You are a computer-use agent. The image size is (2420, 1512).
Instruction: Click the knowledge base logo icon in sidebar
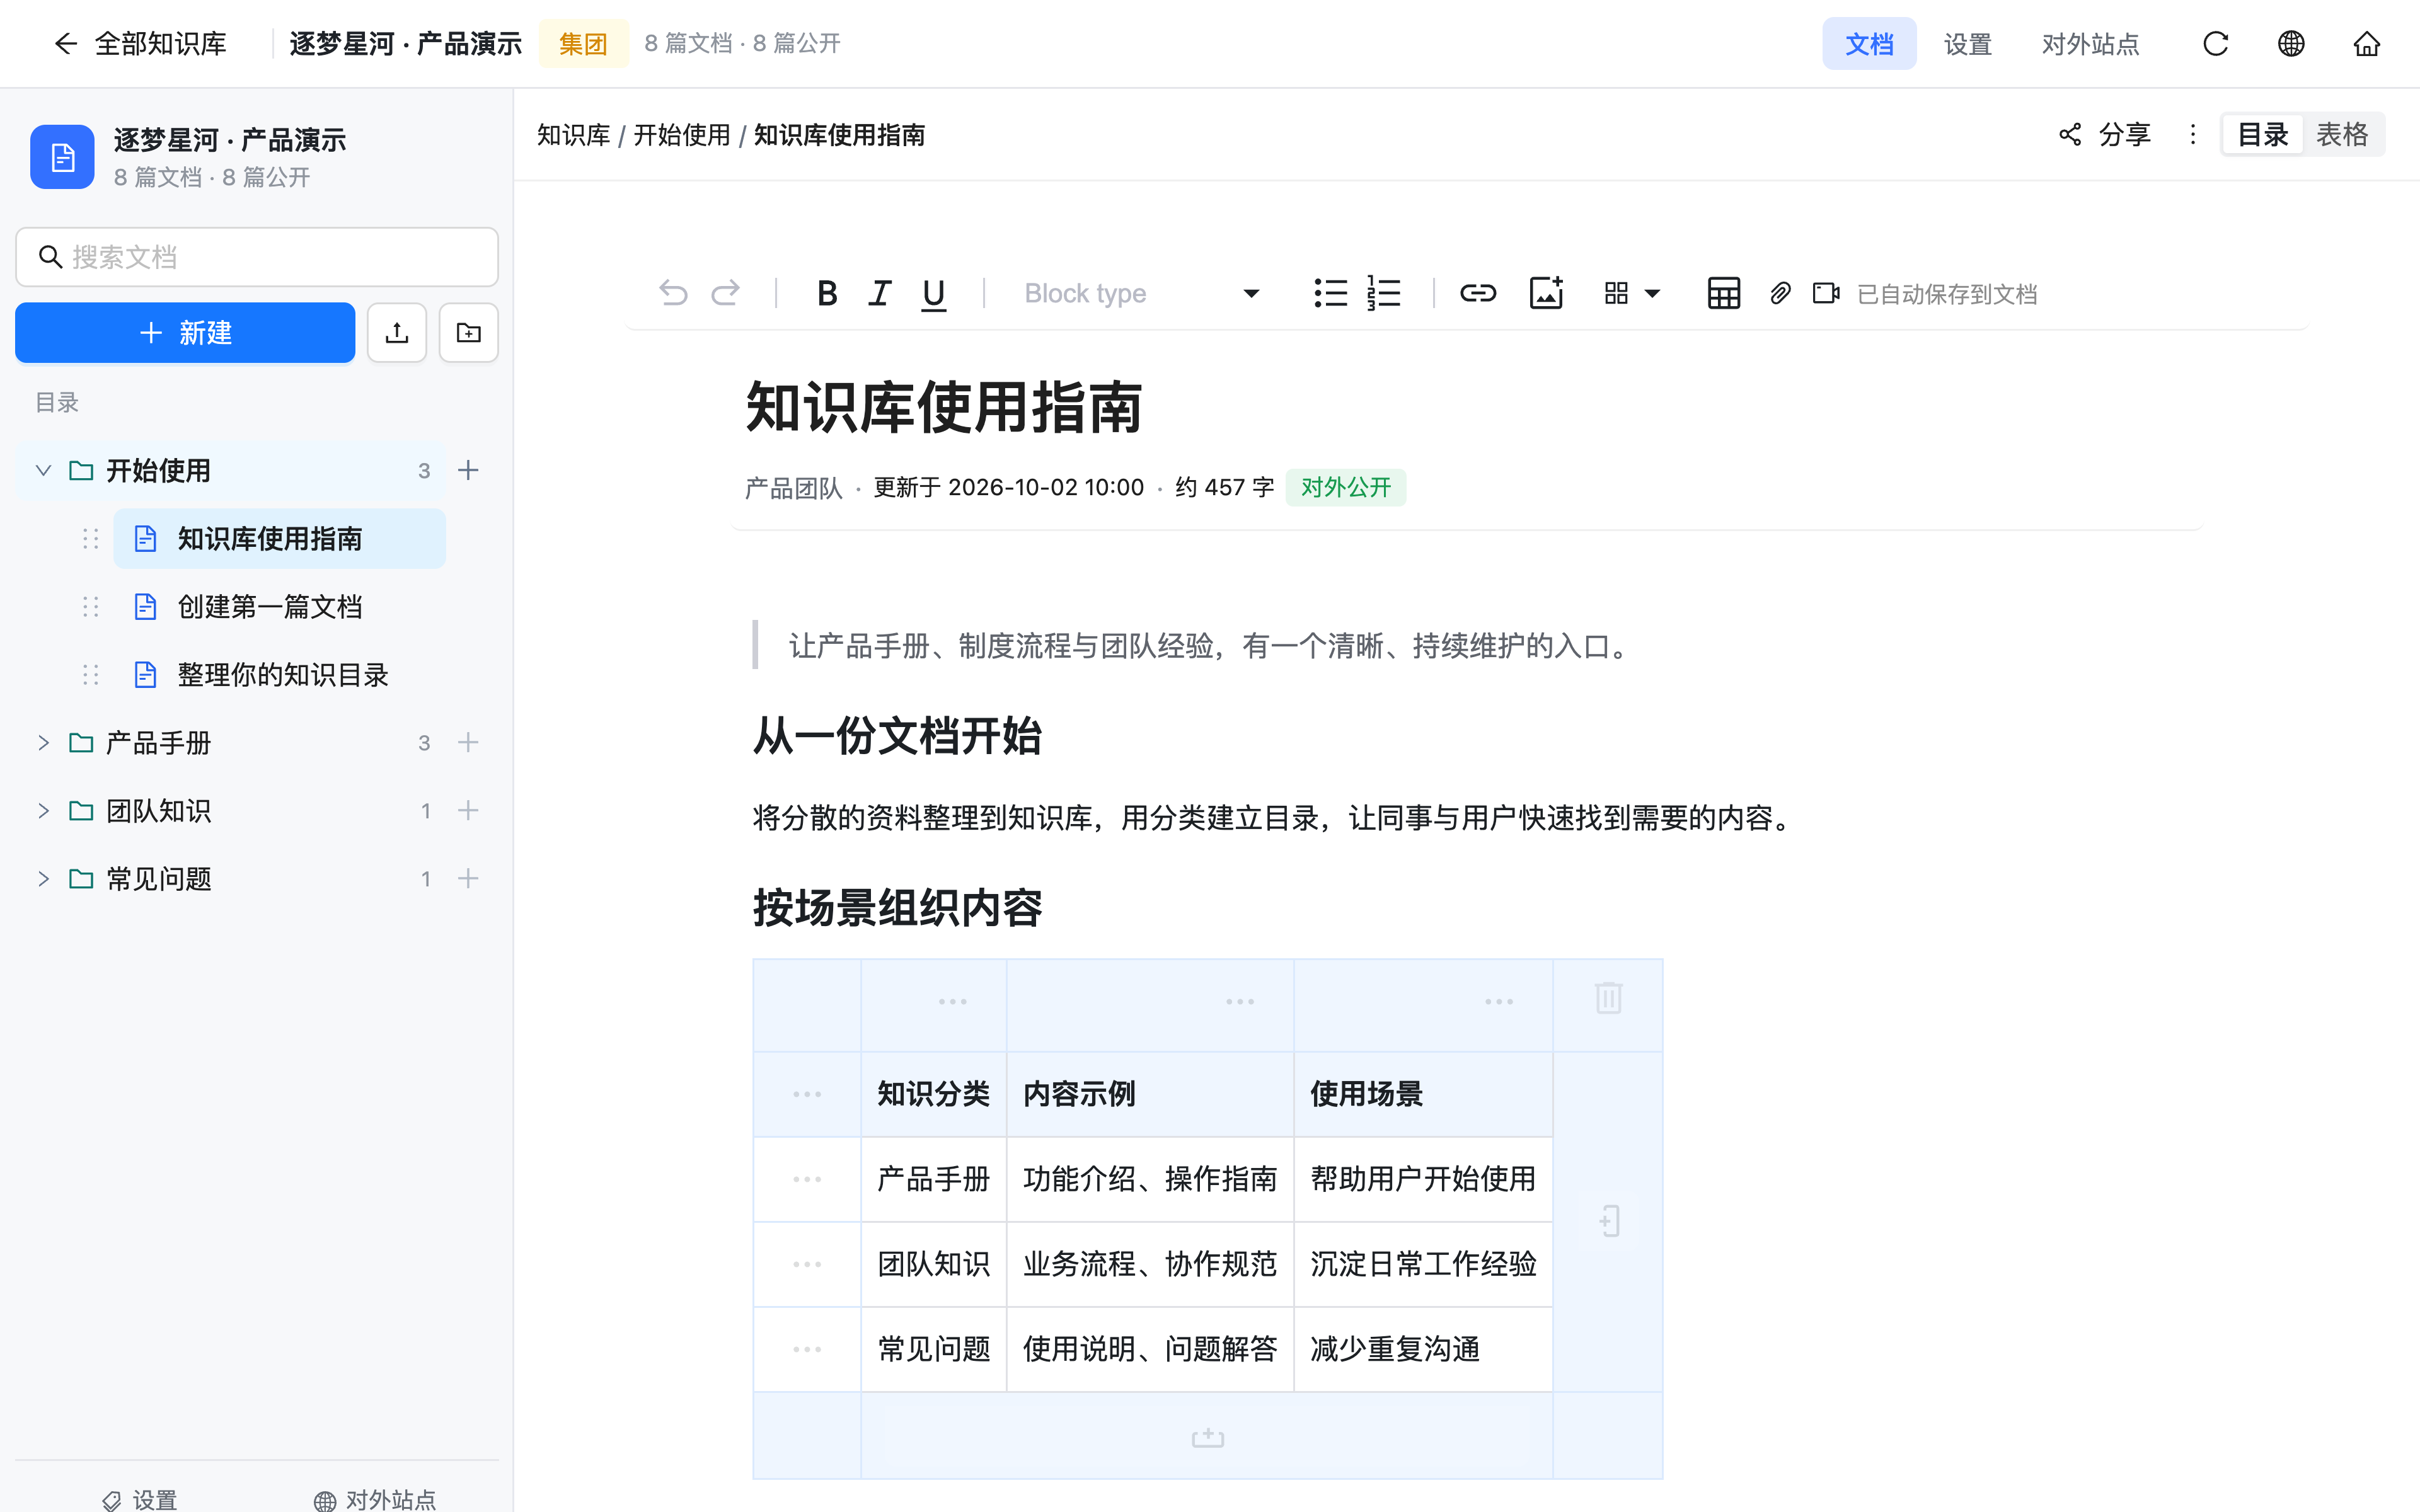[x=62, y=156]
